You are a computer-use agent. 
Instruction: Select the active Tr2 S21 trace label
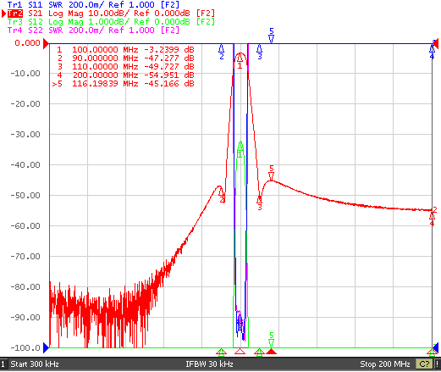coord(111,14)
